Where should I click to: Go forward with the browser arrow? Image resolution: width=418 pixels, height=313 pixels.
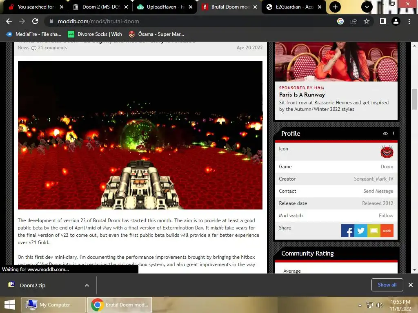tap(22, 21)
